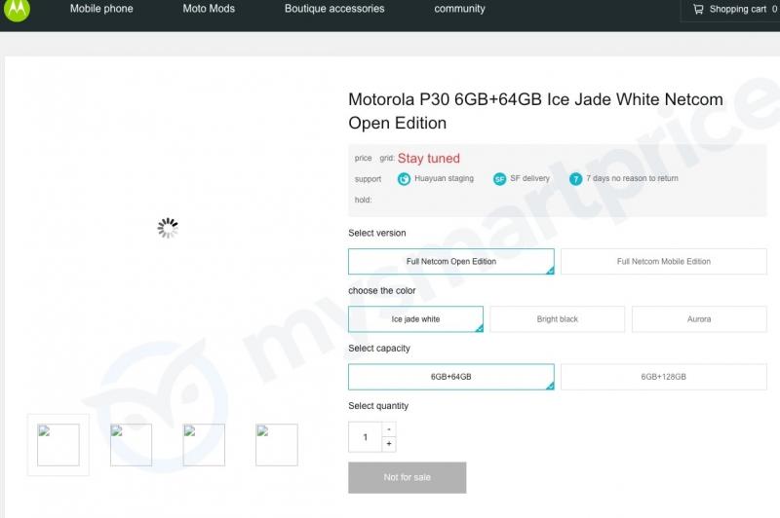The width and height of the screenshot is (780, 518).
Task: Click the SF delivery badge icon
Action: coord(499,179)
